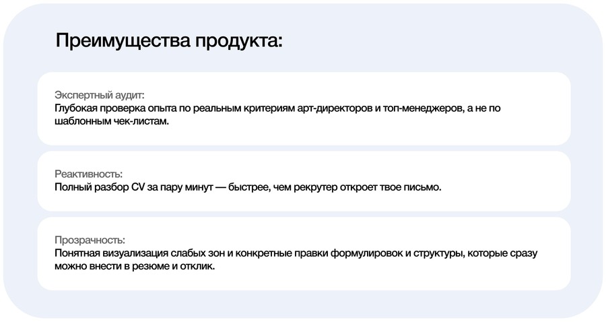
Task: Click the phrase "Глубокая проверка опыта"
Action: (116, 108)
